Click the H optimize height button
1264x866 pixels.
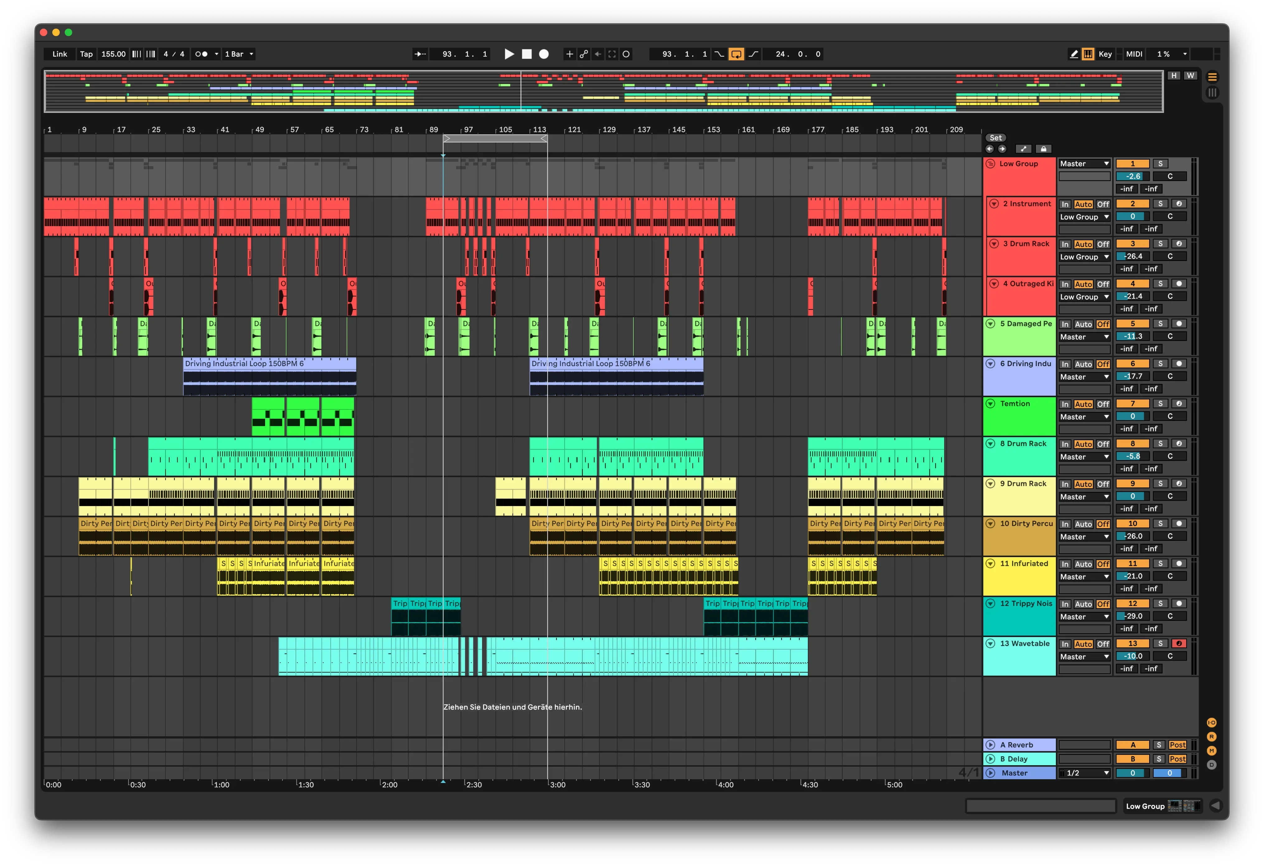[x=1174, y=76]
